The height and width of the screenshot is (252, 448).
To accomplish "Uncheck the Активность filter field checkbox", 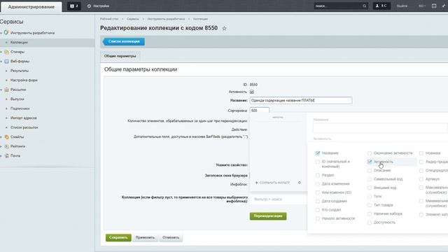I will (x=370, y=162).
